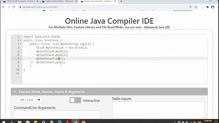Click the myTestStack.push(1) code line
Viewport: 219px width, 123px height.
click(52, 51)
